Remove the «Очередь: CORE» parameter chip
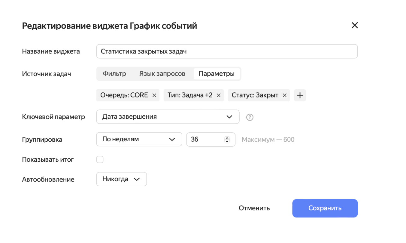The width and height of the screenshot is (406, 243). [x=154, y=95]
